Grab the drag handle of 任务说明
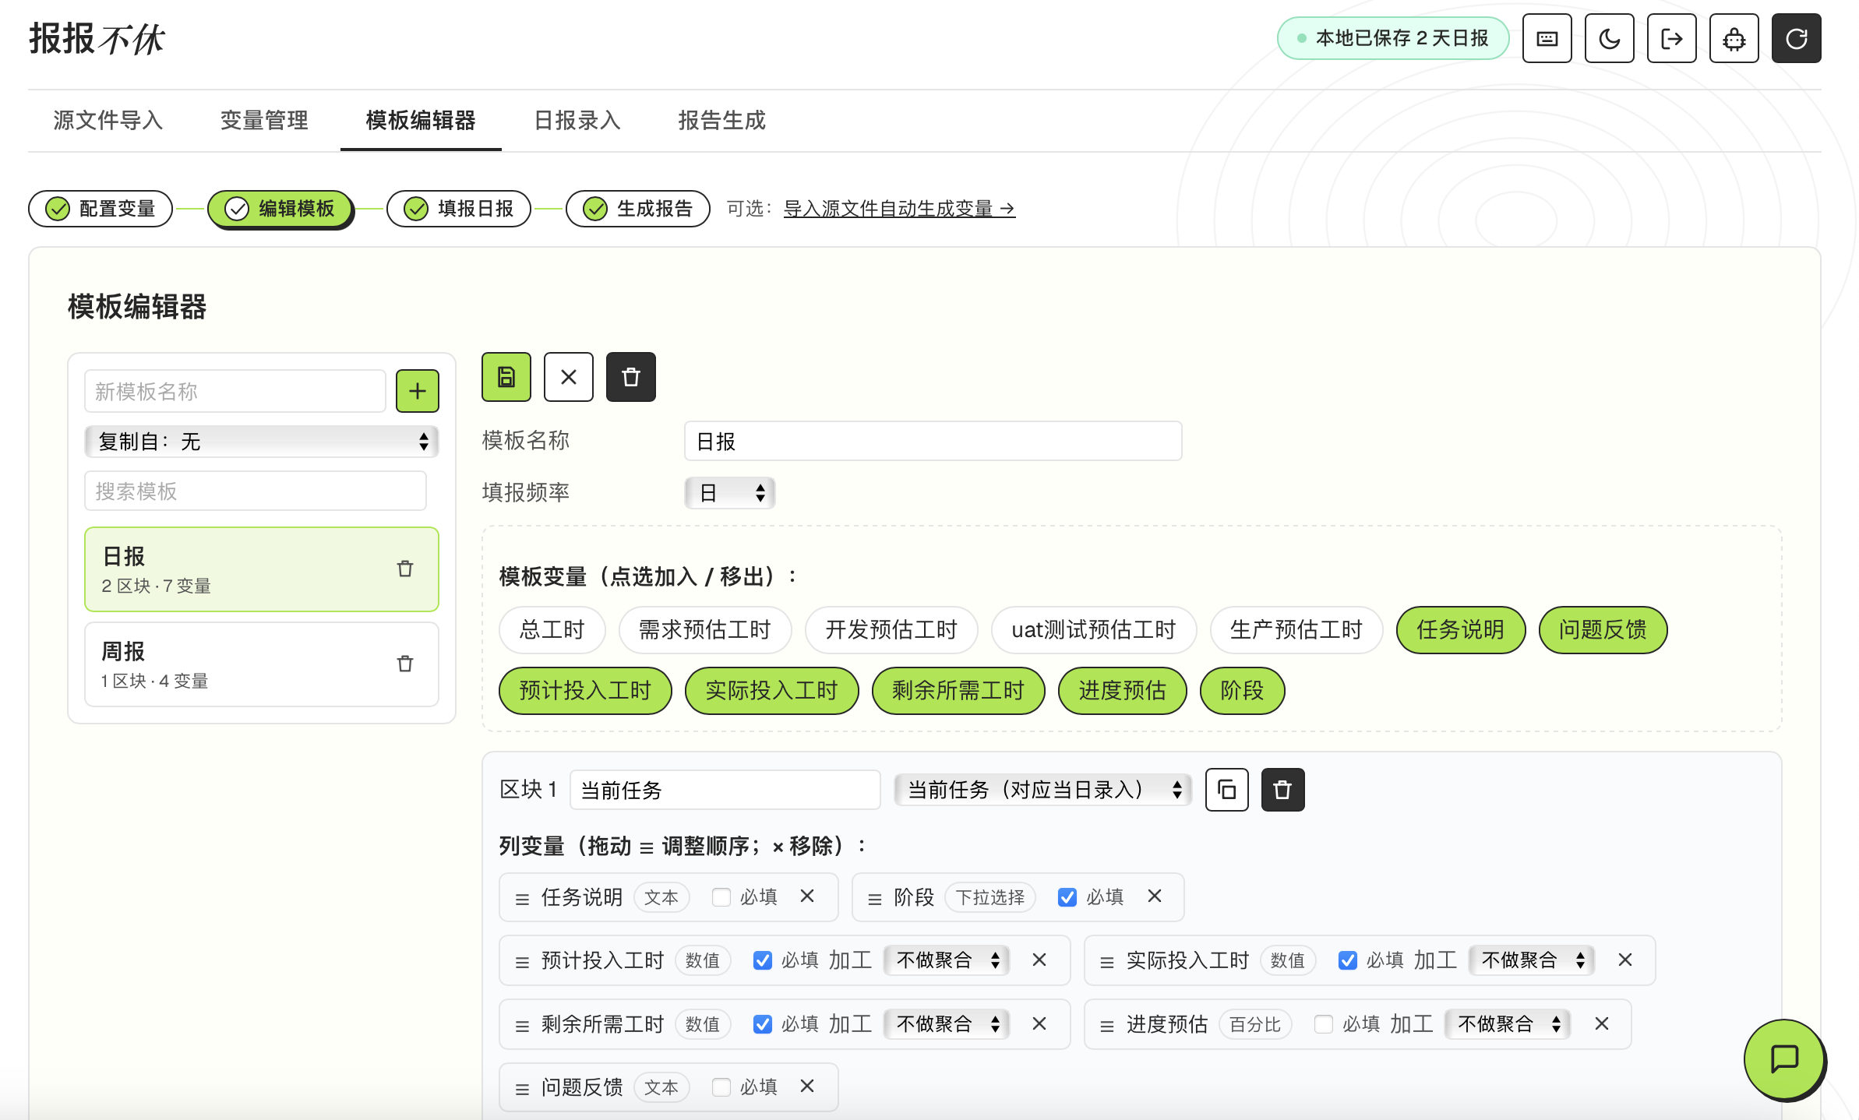This screenshot has height=1120, width=1859. (x=522, y=899)
